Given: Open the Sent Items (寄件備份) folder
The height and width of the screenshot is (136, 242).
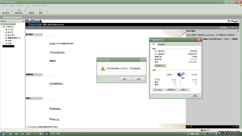Looking at the screenshot, I should click(x=11, y=35).
